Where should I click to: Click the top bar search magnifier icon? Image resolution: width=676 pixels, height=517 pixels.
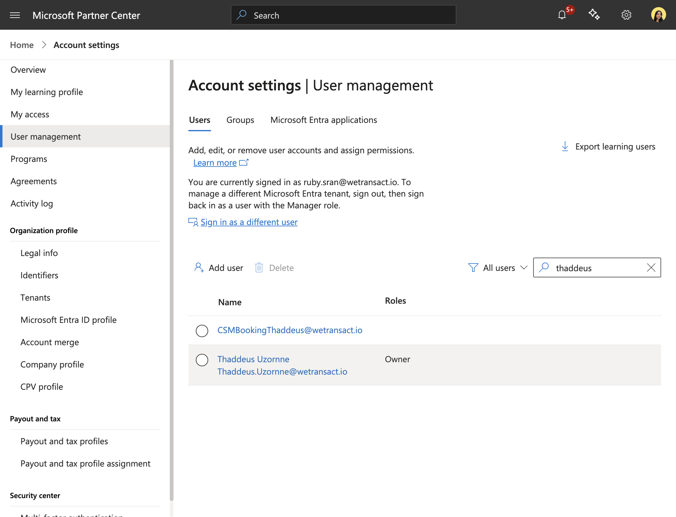tap(242, 15)
